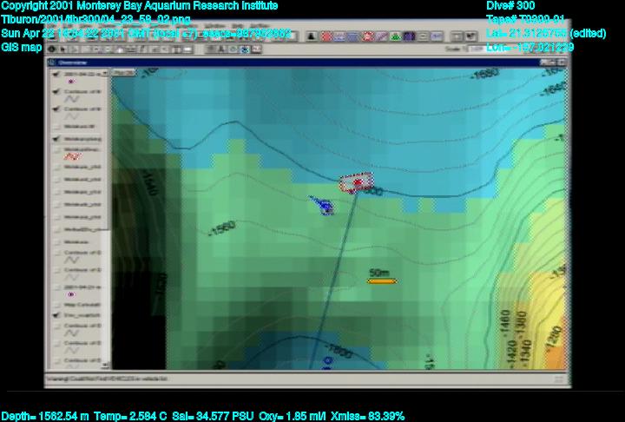
Task: Select the arrow pointer tool
Action: [x=63, y=49]
